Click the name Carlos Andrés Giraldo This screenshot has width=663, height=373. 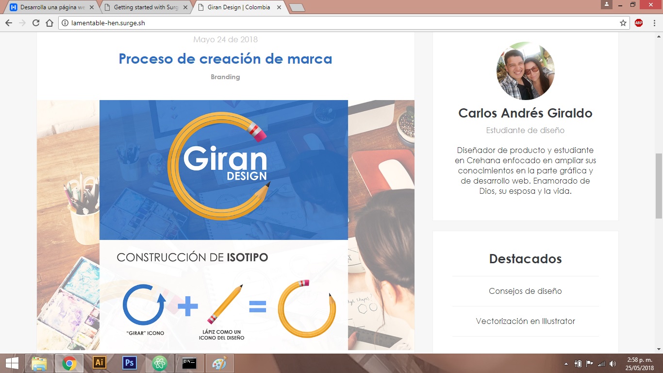coord(525,113)
